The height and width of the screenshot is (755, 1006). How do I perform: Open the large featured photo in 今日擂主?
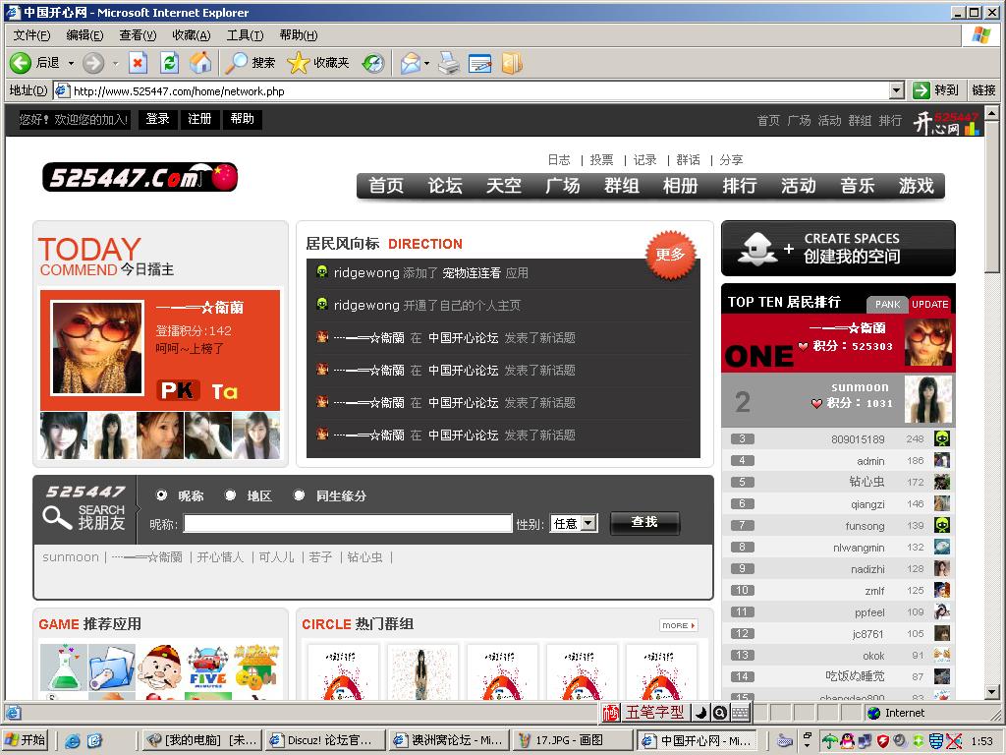[x=97, y=347]
